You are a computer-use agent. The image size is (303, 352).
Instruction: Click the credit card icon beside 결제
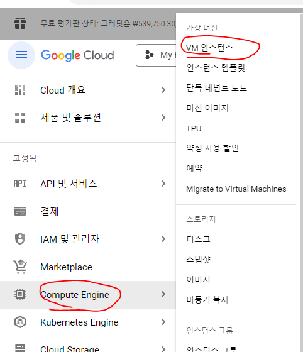(20, 211)
